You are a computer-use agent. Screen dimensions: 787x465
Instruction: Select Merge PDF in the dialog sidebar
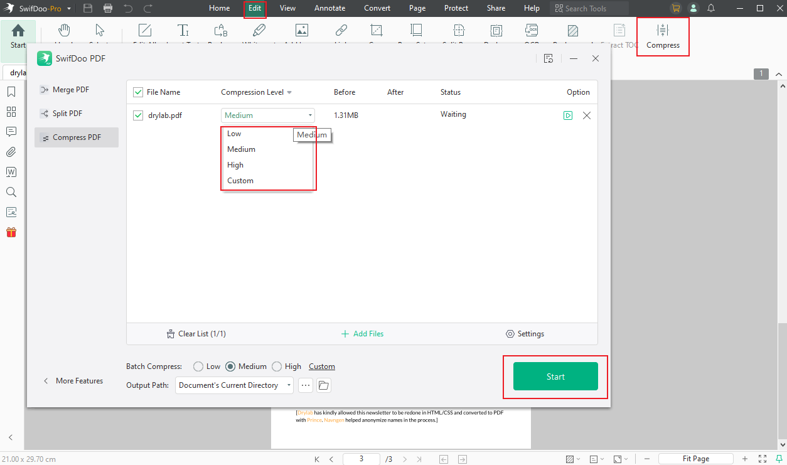point(77,90)
